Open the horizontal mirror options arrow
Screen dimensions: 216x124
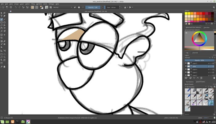[x=127, y=7]
